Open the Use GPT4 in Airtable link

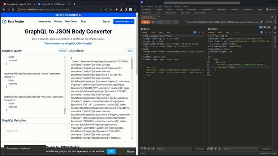point(66,15)
